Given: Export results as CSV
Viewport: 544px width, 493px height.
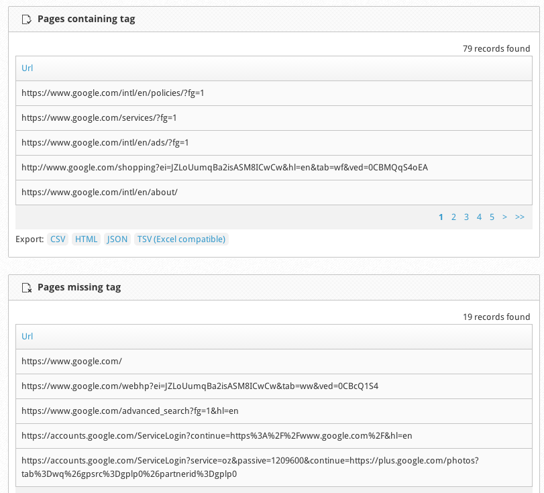Looking at the screenshot, I should 58,239.
